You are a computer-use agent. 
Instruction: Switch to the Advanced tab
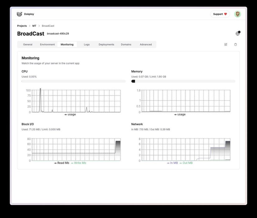click(146, 45)
